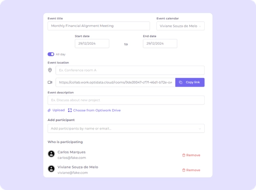Choose from Optiwork Drive link
The image size is (256, 190).
pos(97,110)
